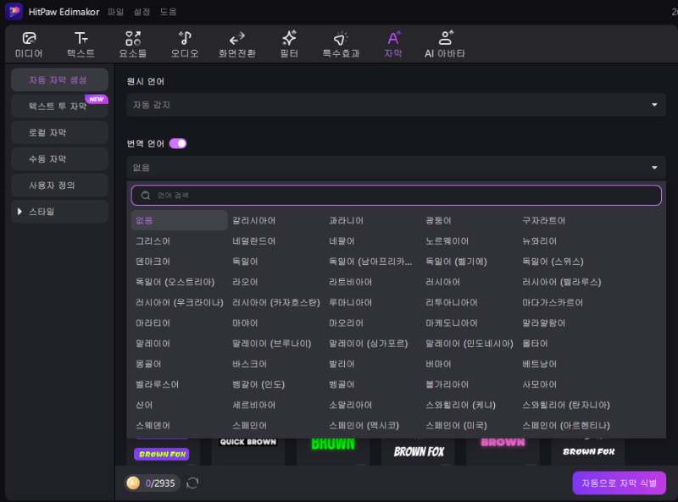Choose 독일어 (오스트리아) option
The height and width of the screenshot is (502, 678).
[x=175, y=282]
